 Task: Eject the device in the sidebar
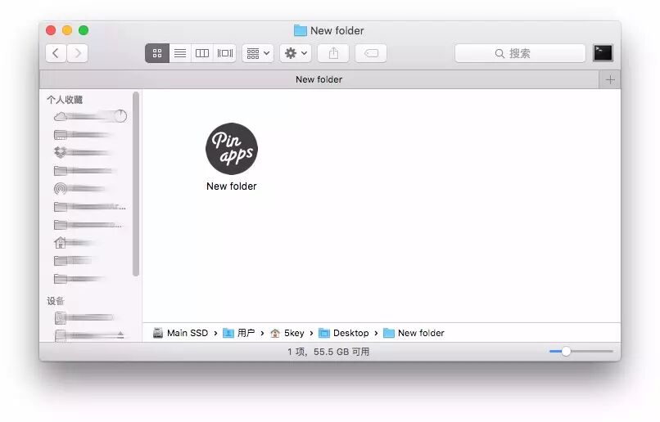point(121,334)
